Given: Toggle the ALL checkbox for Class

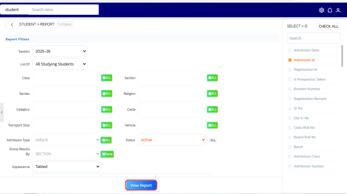Looking at the screenshot, I should [106, 78].
